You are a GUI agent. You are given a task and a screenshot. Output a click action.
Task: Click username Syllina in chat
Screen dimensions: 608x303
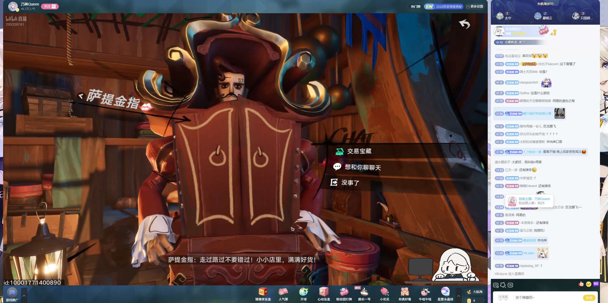pyautogui.click(x=524, y=93)
